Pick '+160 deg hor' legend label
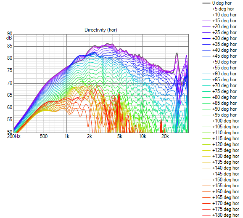Viewport: 243px width, 218px height. coord(225,191)
